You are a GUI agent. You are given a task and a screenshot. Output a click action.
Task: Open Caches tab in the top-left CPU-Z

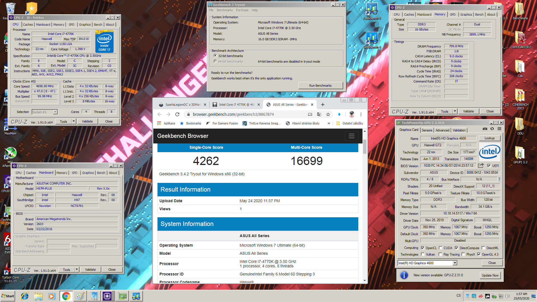[28, 25]
